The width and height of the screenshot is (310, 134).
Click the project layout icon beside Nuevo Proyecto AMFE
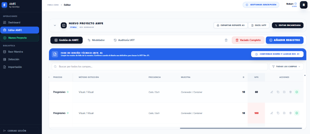pos(64,25)
